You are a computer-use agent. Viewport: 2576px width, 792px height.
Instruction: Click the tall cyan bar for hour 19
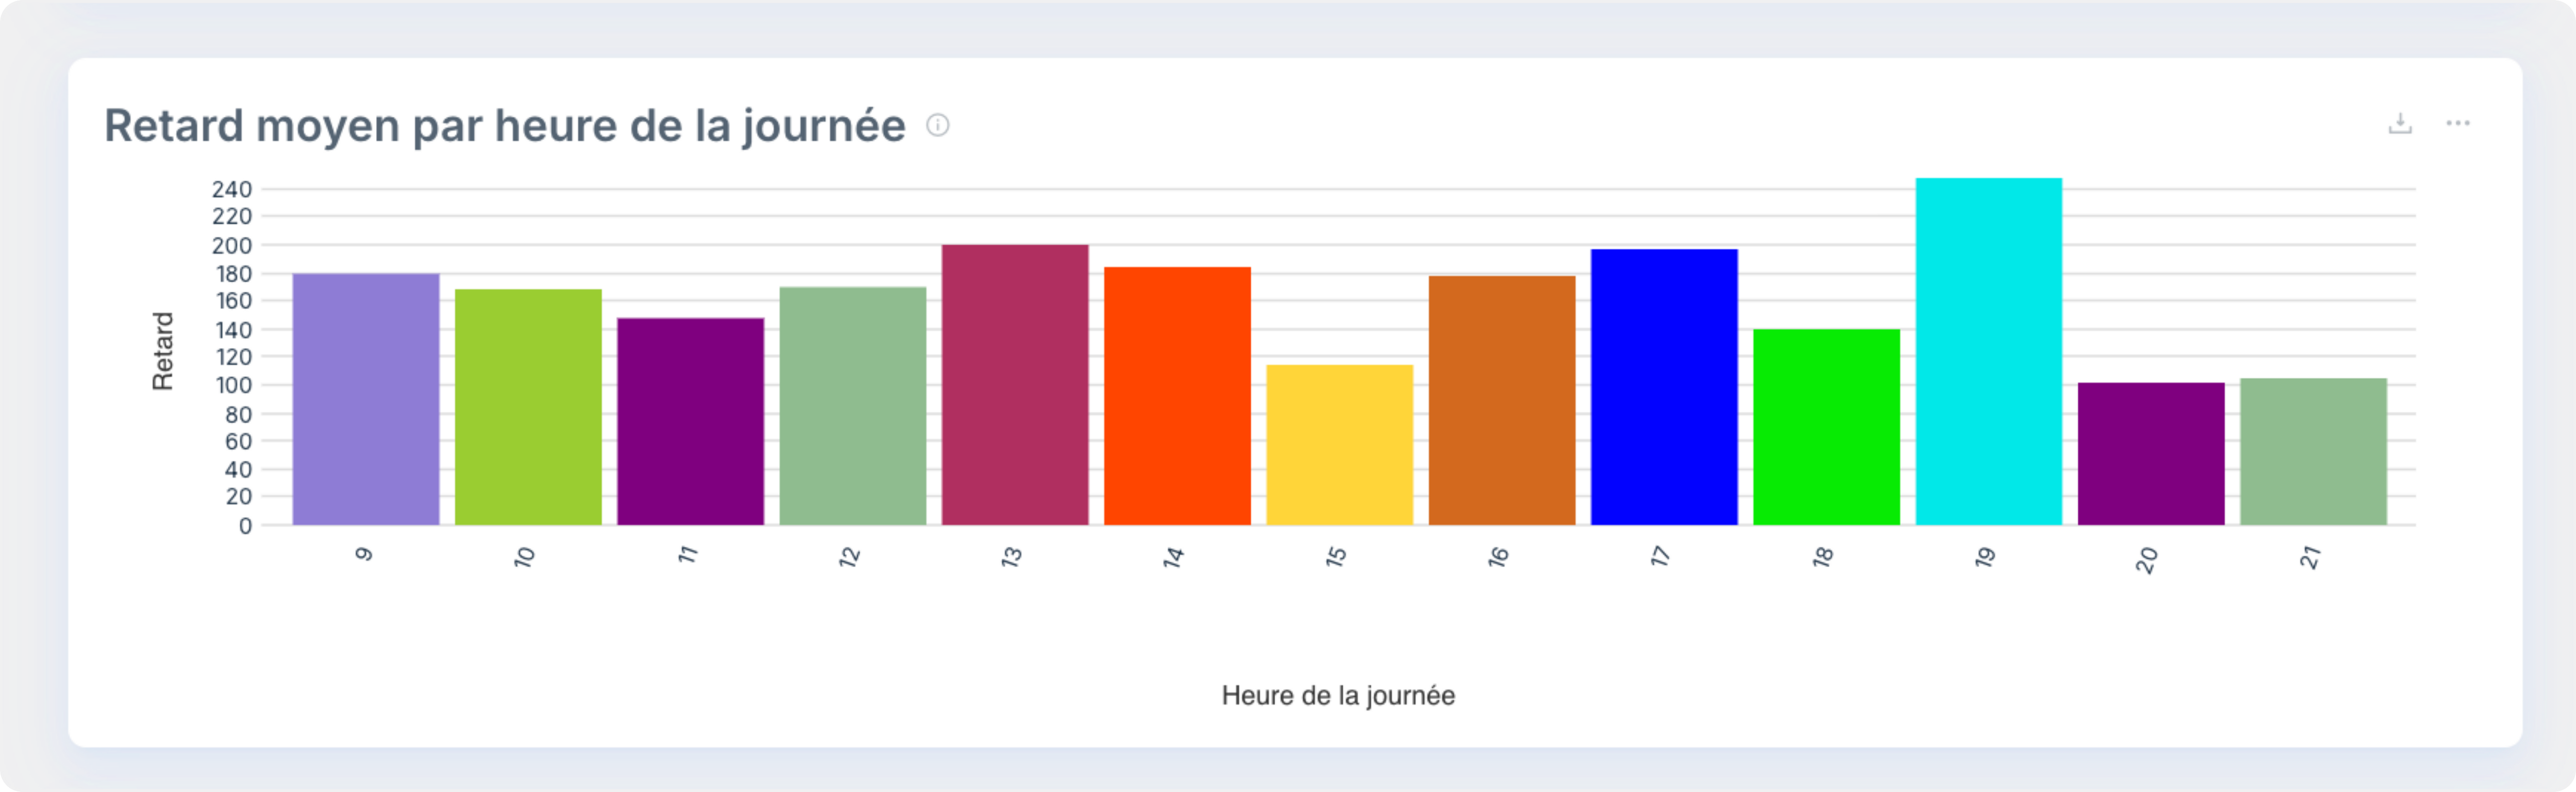pos(1988,352)
